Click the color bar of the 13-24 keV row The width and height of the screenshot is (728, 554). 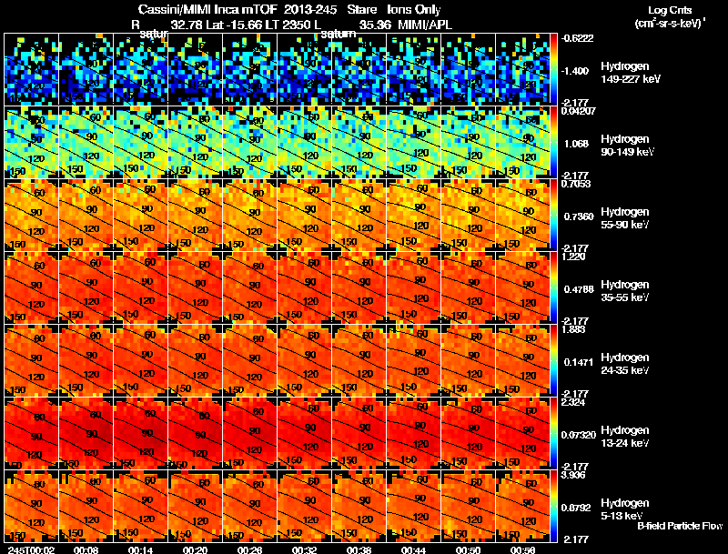tap(553, 433)
